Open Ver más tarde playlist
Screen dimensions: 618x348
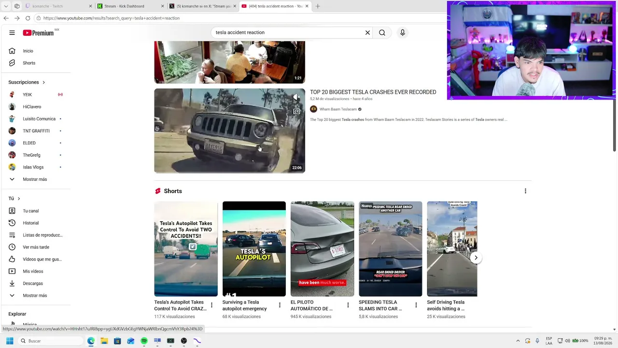[x=36, y=247]
